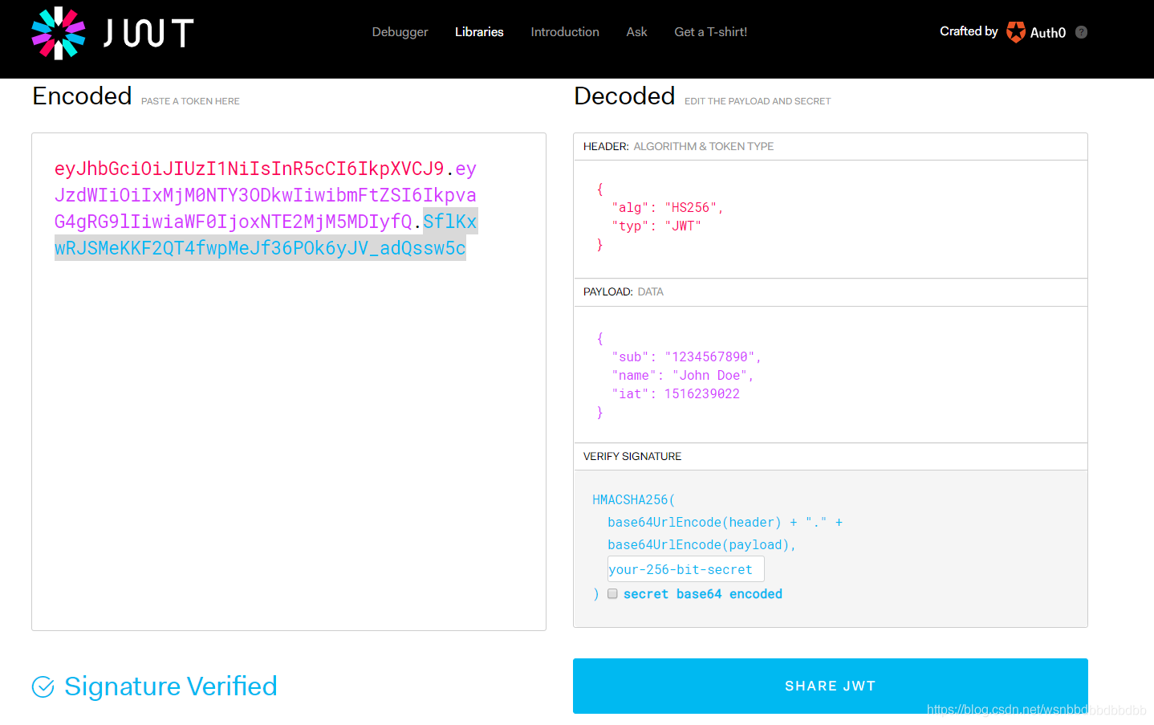This screenshot has width=1154, height=725.
Task: Click the PASTE A TOKEN HERE hint
Action: click(190, 101)
